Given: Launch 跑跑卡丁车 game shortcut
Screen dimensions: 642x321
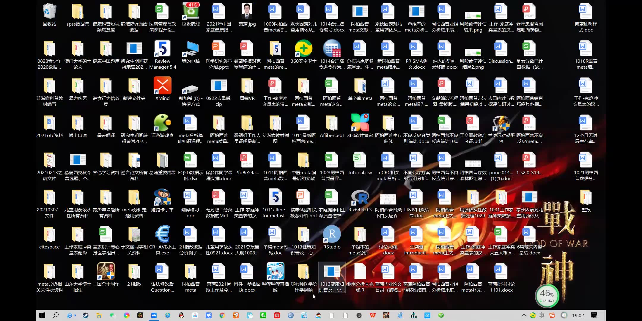Looking at the screenshot, I should (x=163, y=201).
